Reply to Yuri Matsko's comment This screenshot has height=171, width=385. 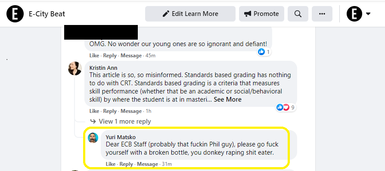tap(126, 164)
